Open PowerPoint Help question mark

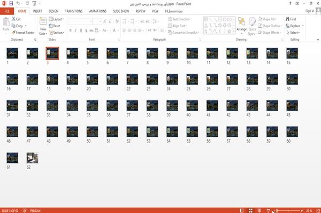tap(291, 4)
